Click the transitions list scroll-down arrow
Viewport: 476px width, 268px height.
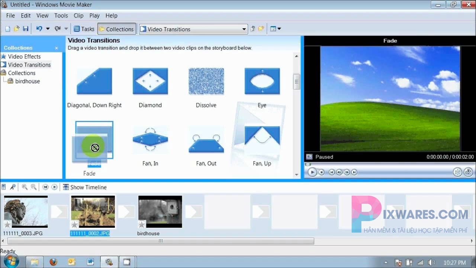(296, 175)
